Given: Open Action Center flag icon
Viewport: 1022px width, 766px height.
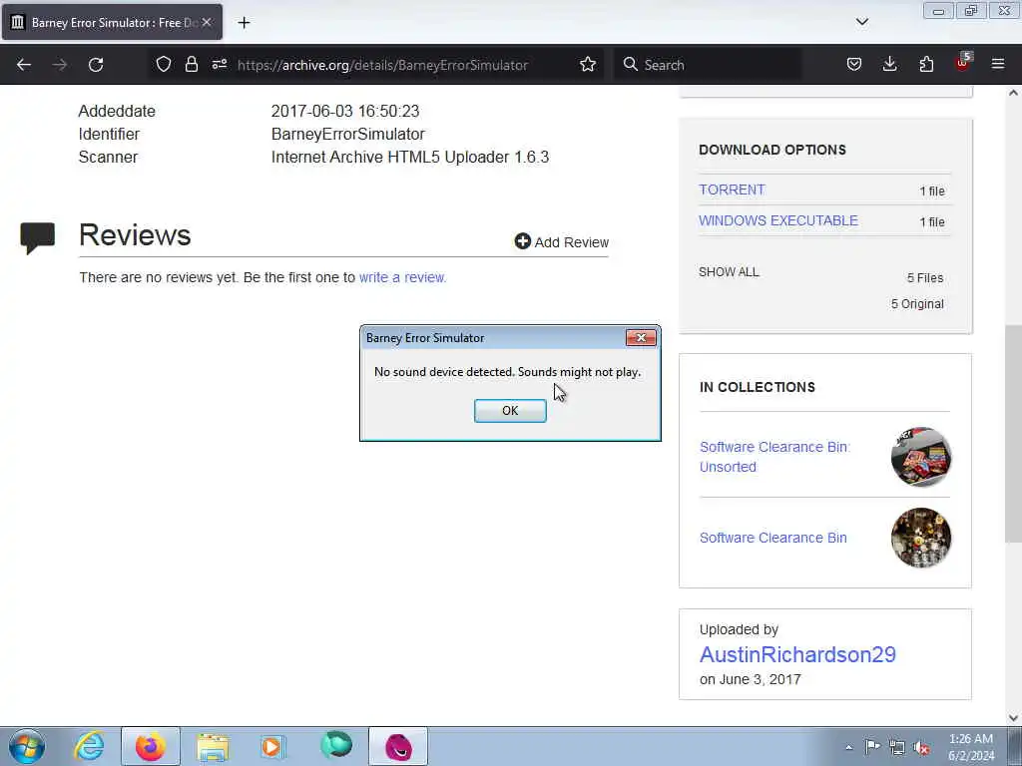Looking at the screenshot, I should tap(872, 746).
